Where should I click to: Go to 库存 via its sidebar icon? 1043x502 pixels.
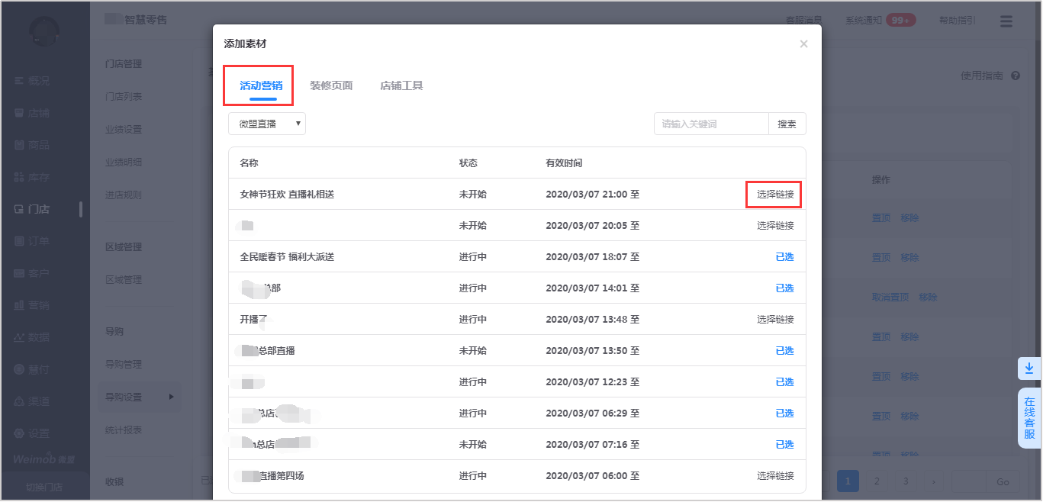click(x=19, y=177)
